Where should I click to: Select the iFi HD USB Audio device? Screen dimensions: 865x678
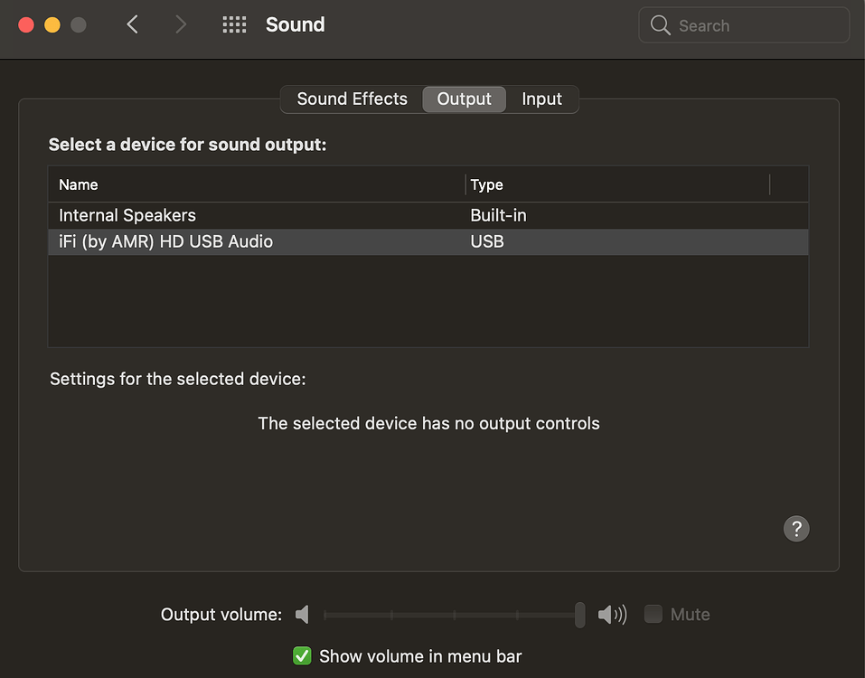point(165,241)
